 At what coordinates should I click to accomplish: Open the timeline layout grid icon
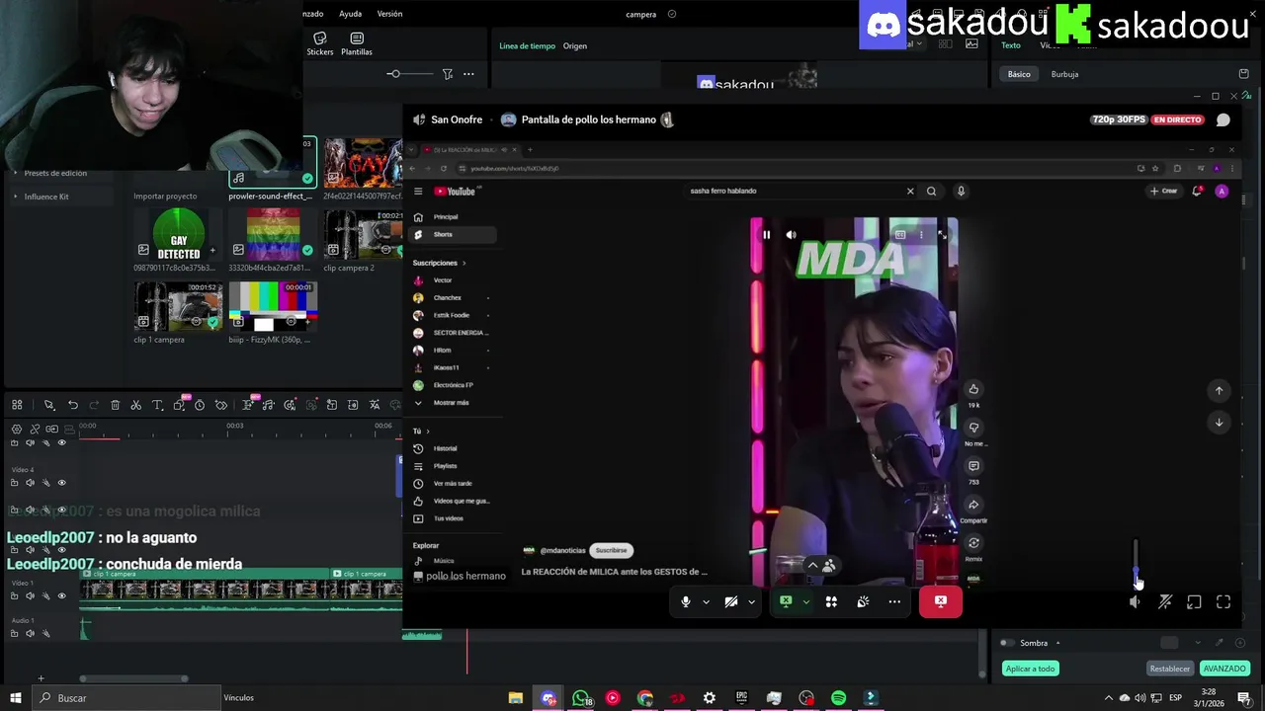17,405
